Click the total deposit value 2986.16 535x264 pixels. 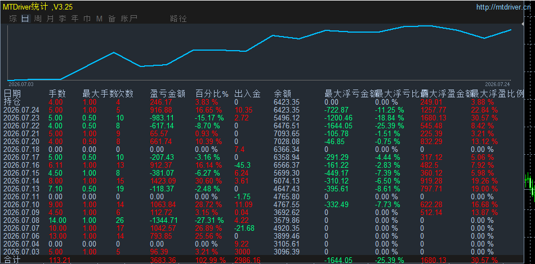click(x=247, y=260)
